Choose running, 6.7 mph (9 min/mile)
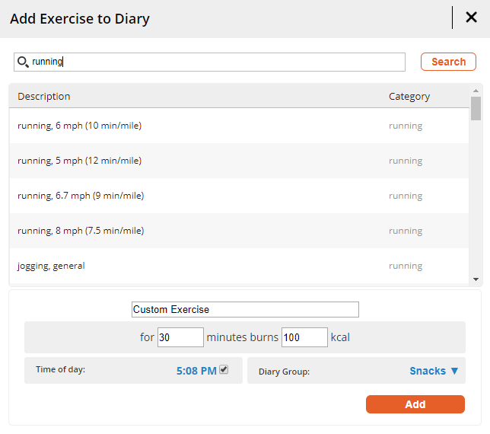Image resolution: width=490 pixels, height=434 pixels. point(81,196)
